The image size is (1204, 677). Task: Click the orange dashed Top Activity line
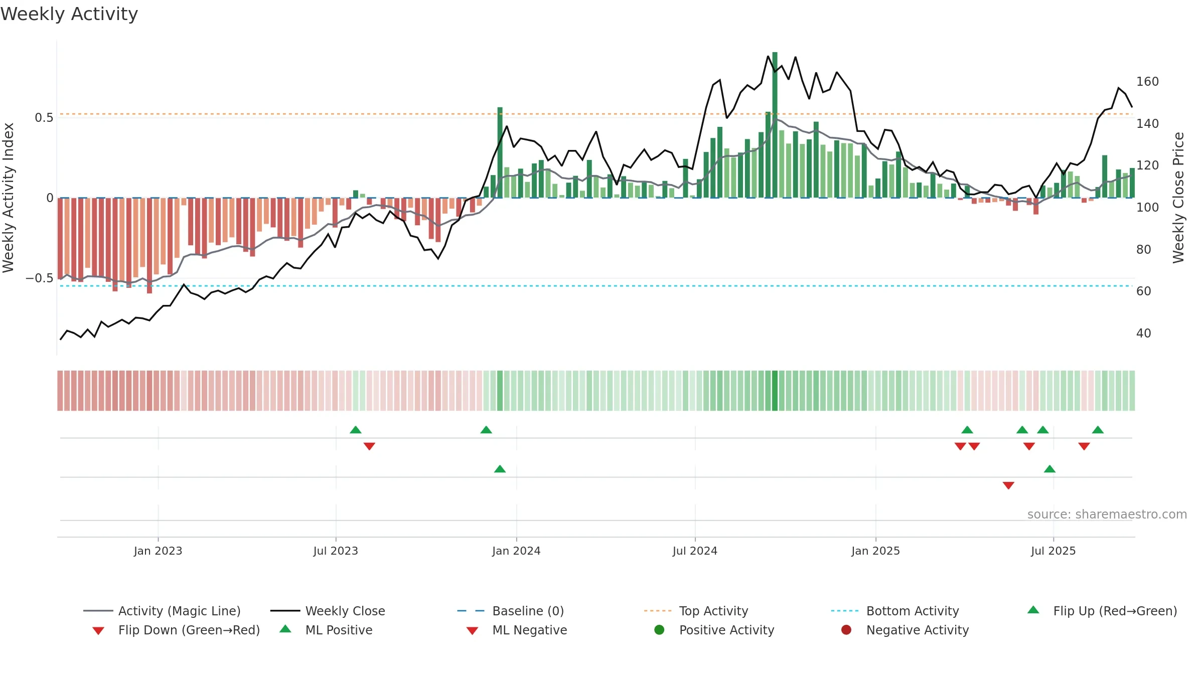[x=596, y=114]
